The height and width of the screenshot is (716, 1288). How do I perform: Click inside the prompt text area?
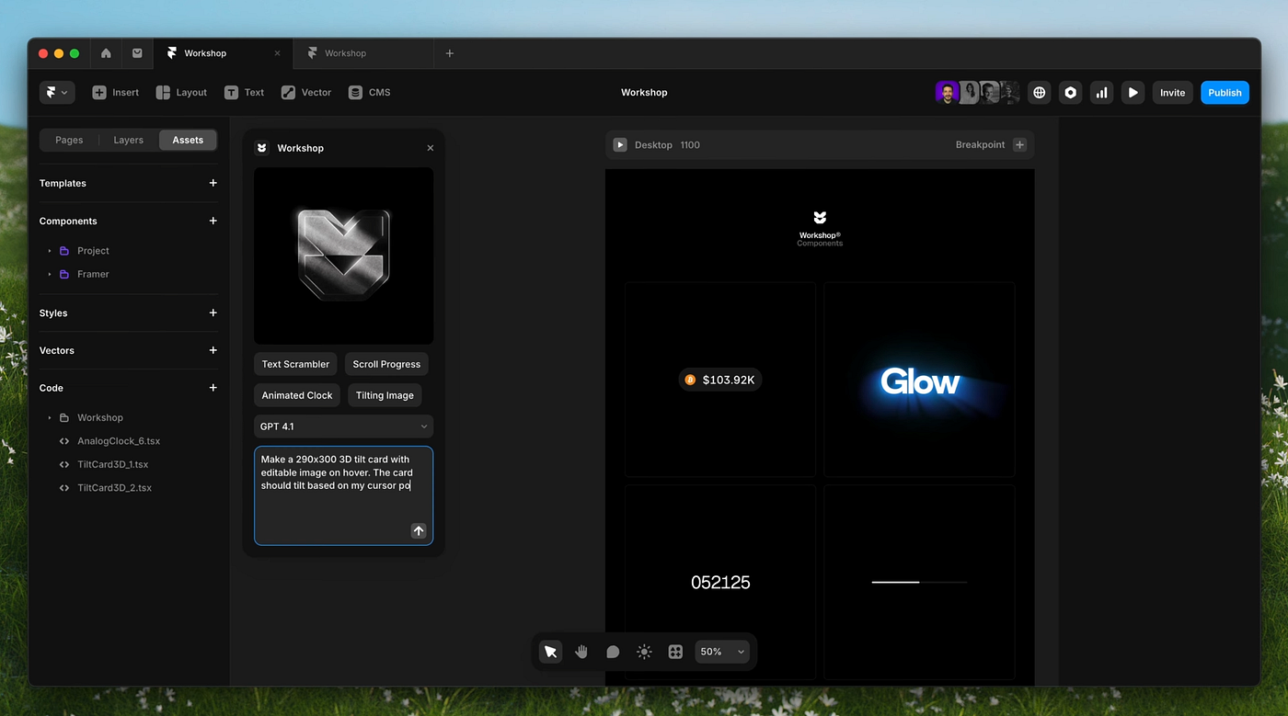(344, 496)
